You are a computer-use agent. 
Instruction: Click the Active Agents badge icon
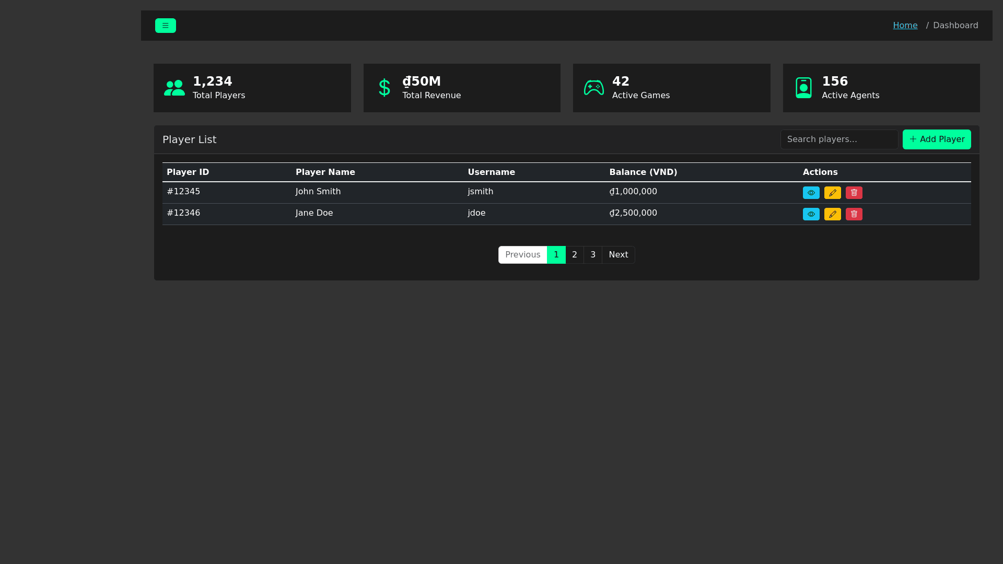pyautogui.click(x=804, y=87)
